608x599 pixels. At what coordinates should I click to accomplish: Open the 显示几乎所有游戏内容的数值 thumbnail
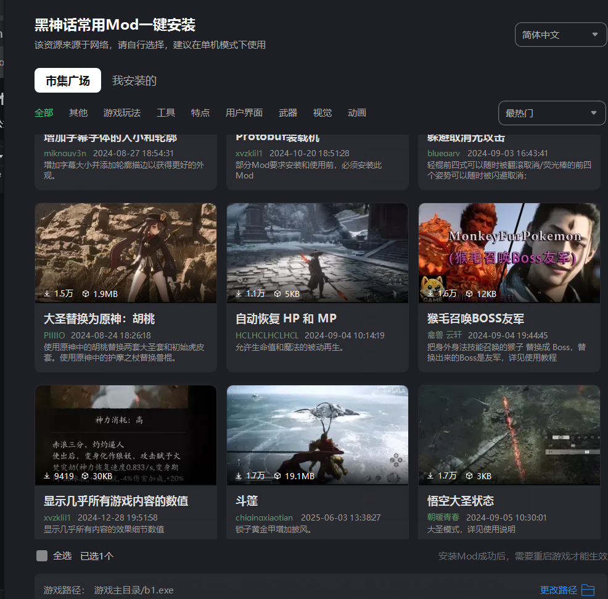pyautogui.click(x=126, y=435)
